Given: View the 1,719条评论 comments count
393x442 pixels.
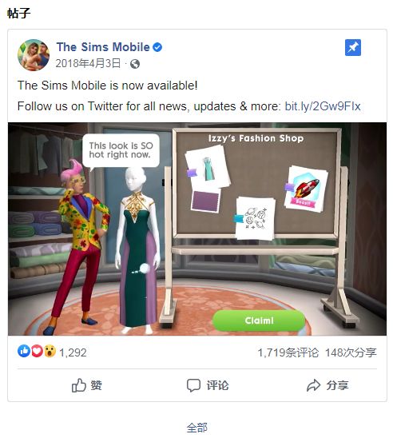Looking at the screenshot, I should coord(288,352).
